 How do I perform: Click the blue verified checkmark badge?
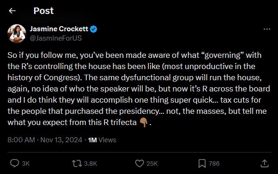[93, 29]
